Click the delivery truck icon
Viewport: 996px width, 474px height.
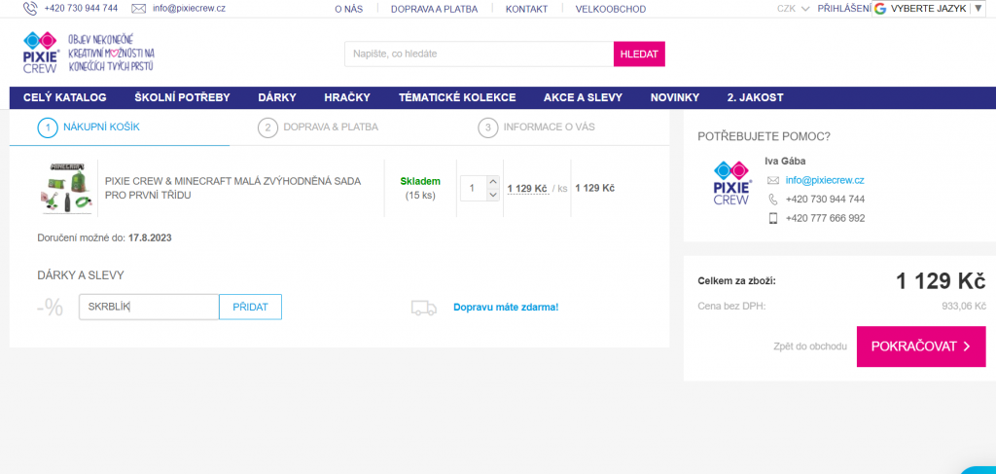[x=424, y=308]
